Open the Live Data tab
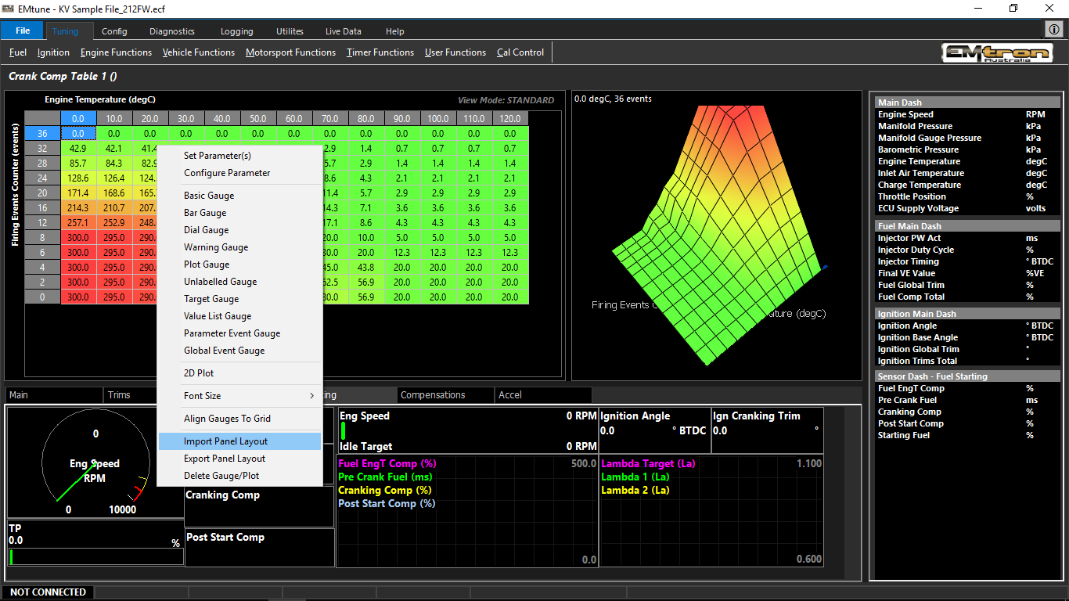1069x601 pixels. click(x=344, y=31)
